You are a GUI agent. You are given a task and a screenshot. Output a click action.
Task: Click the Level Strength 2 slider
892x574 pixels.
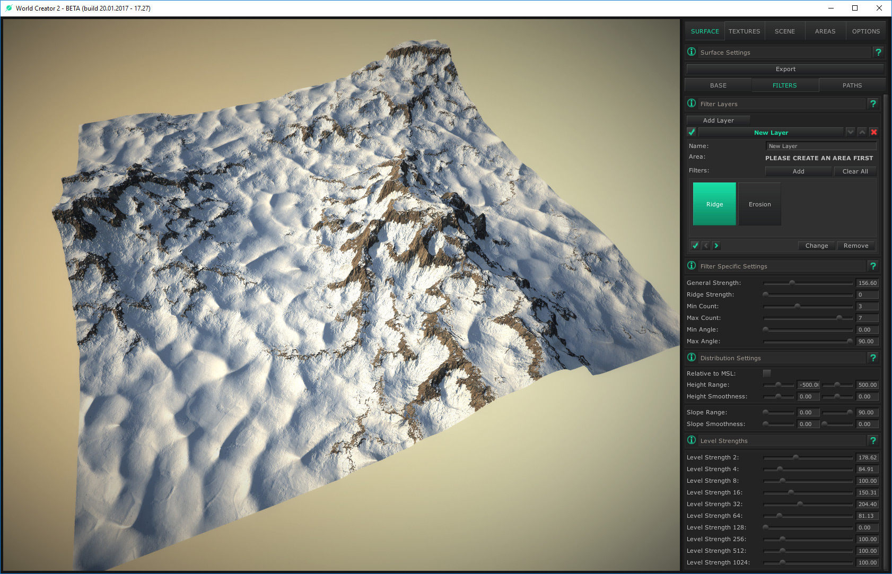click(808, 458)
